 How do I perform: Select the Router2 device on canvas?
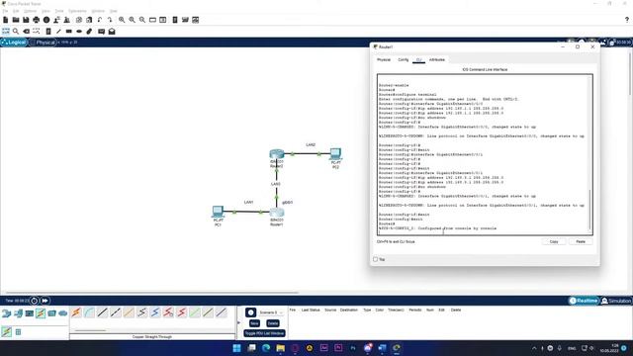point(277,154)
